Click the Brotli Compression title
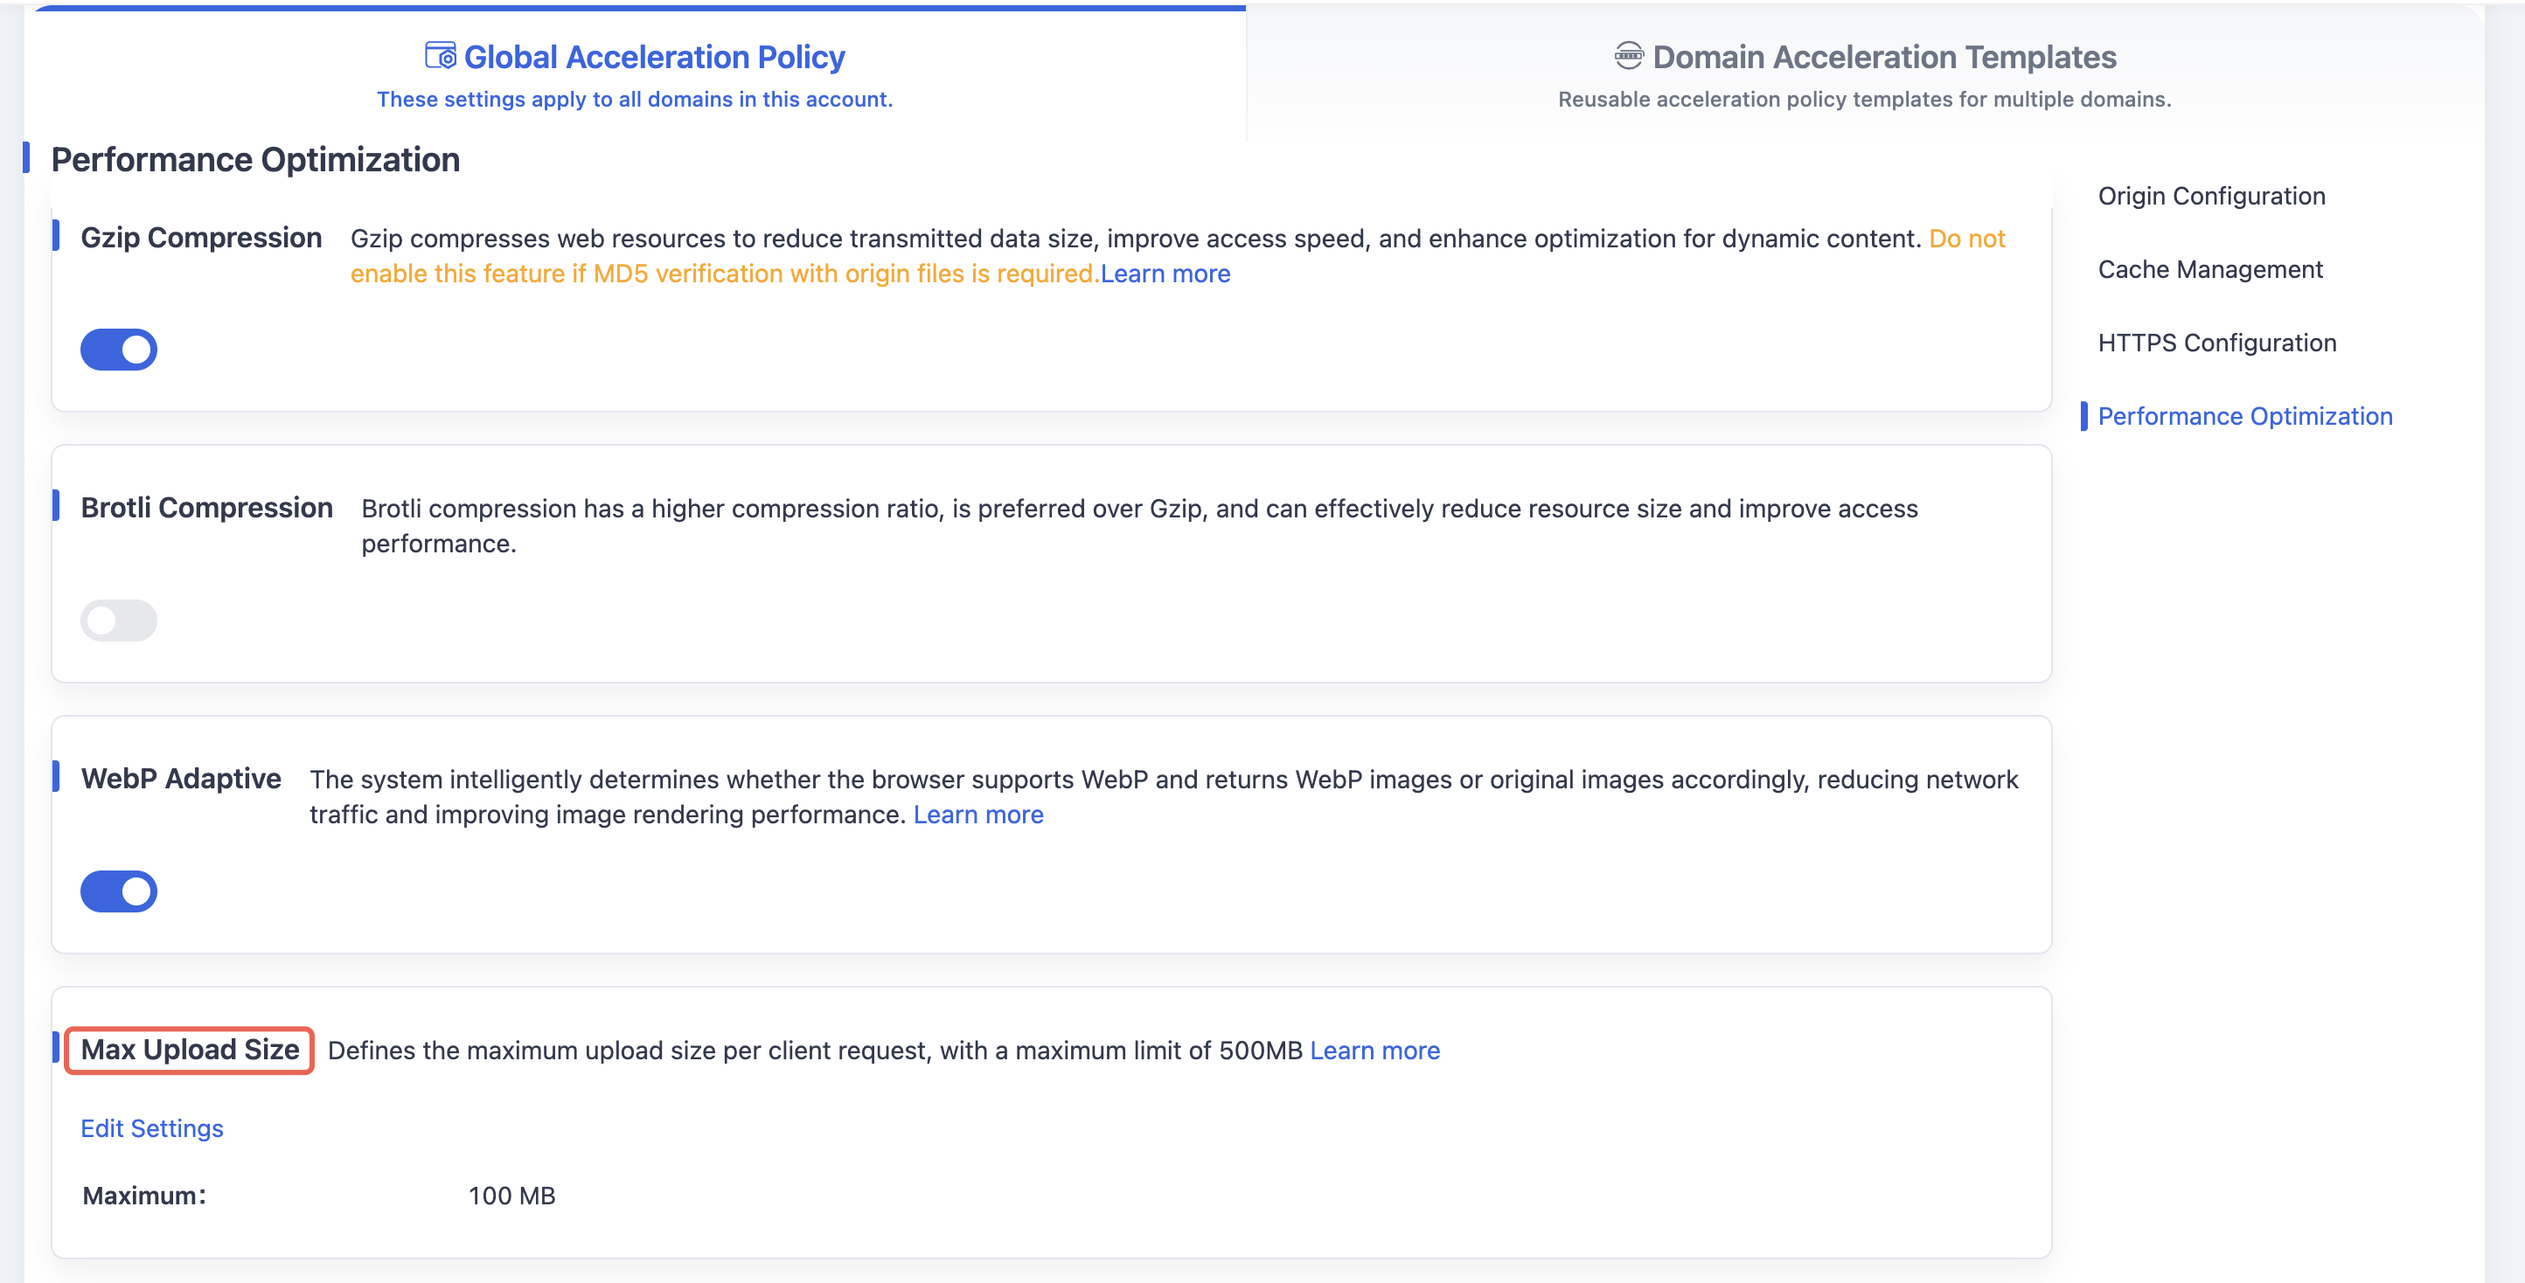Screen dimensions: 2525x1283 click(x=207, y=508)
